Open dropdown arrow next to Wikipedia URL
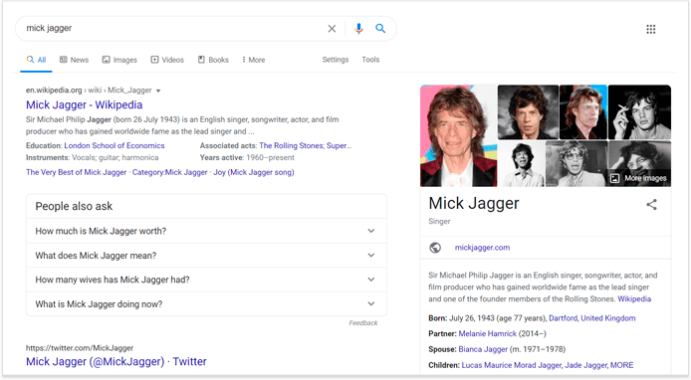Image resolution: width=691 pixels, height=380 pixels. click(x=158, y=91)
